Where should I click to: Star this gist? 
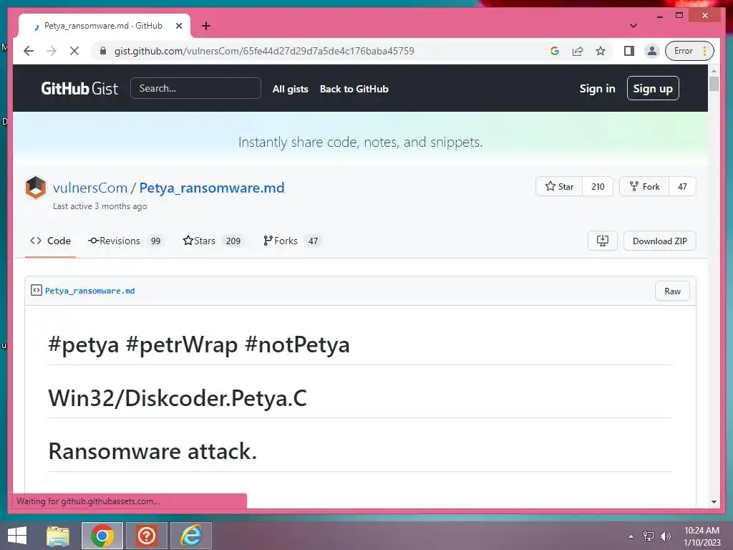click(559, 187)
